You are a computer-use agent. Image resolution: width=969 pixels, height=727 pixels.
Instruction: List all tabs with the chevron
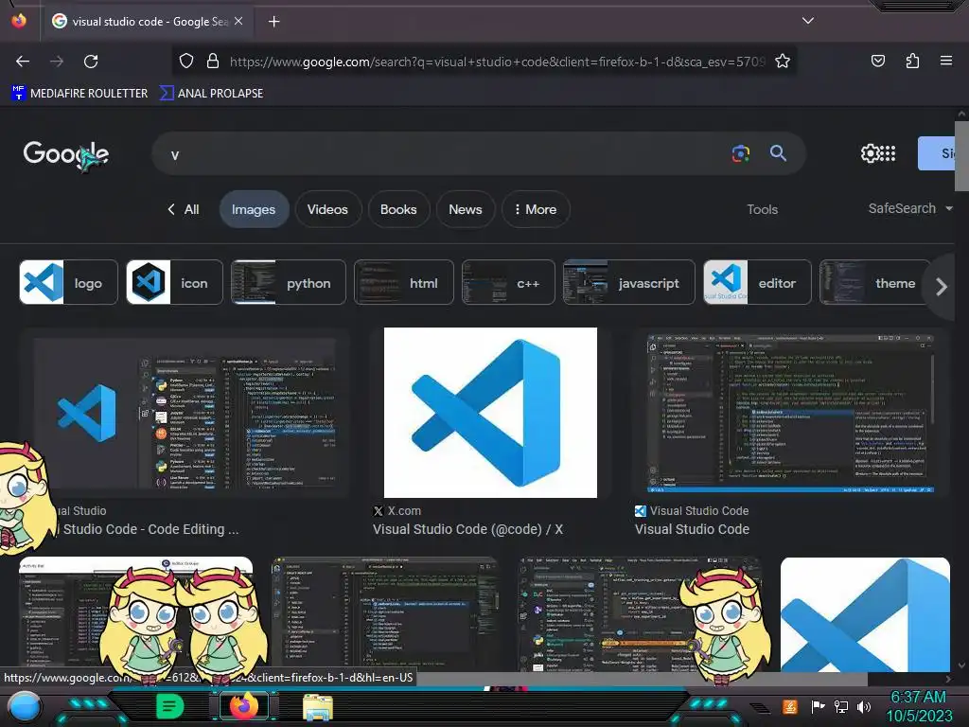(x=808, y=21)
